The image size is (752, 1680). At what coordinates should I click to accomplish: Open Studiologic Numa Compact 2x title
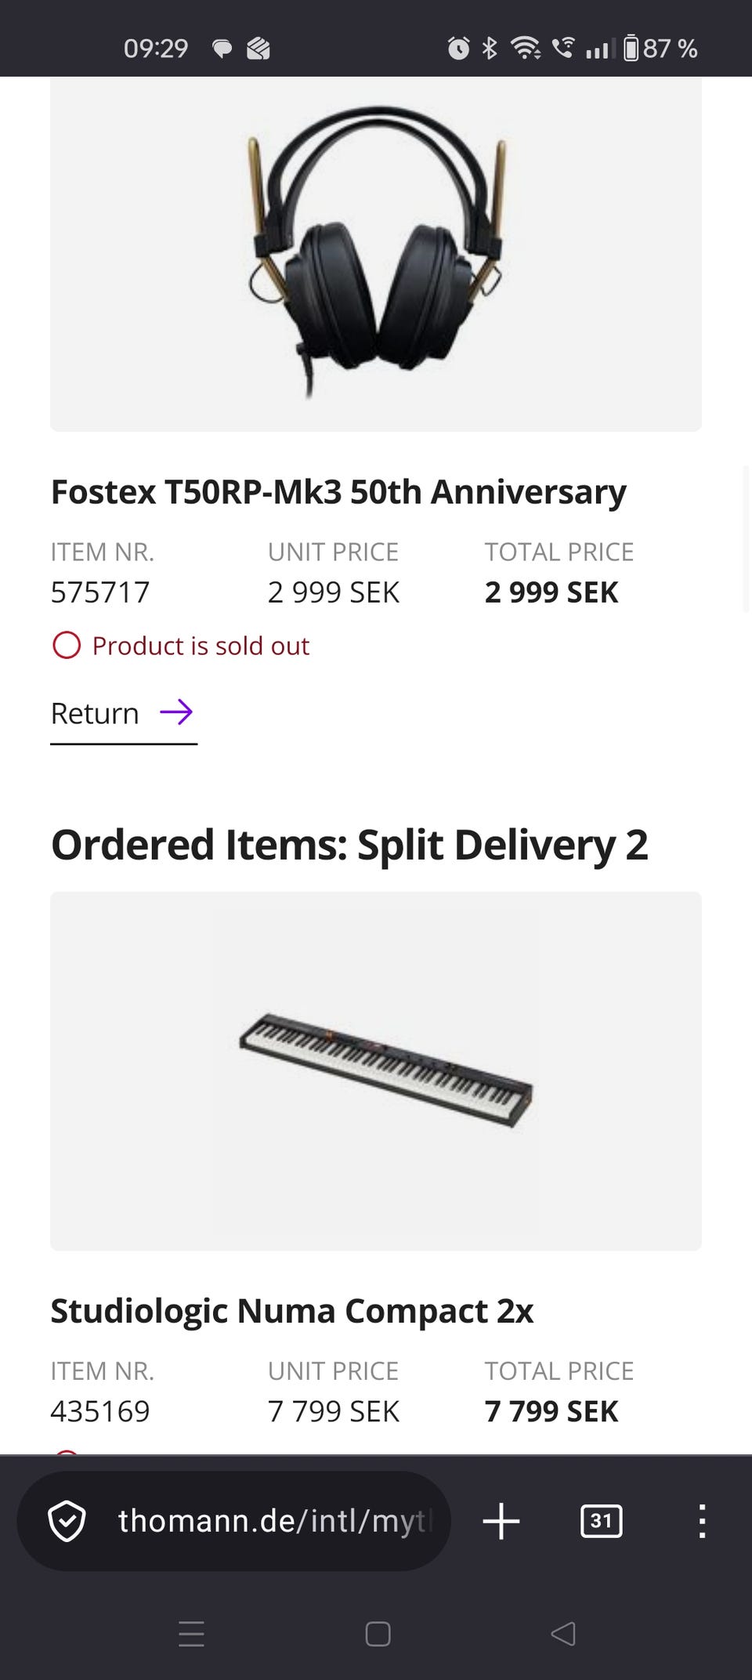tap(292, 1311)
